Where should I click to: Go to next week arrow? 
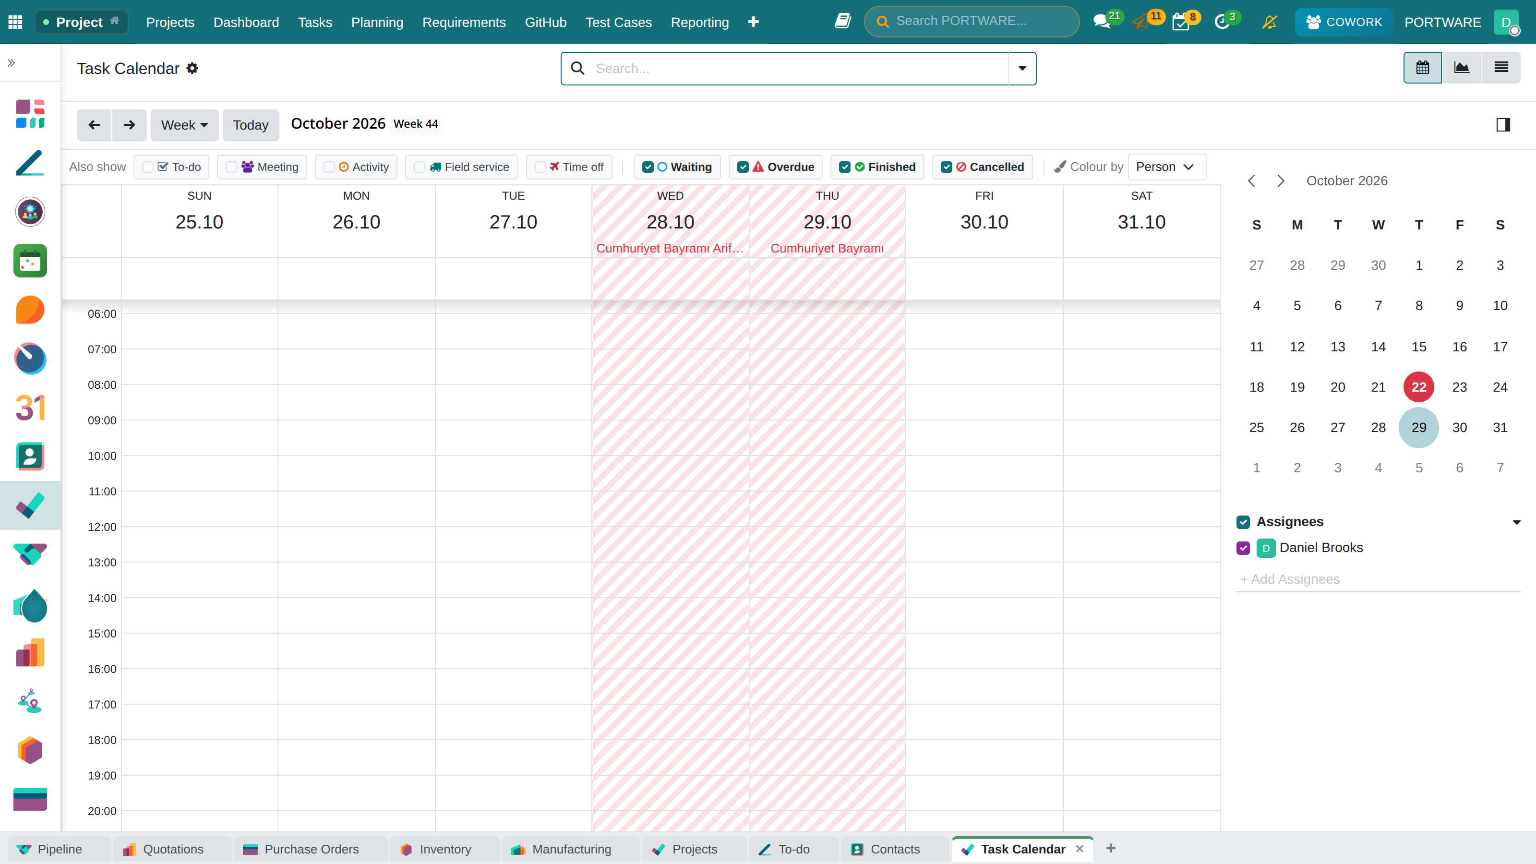coord(130,125)
